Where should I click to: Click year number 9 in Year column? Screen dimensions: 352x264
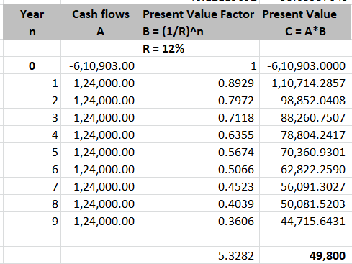(32, 221)
